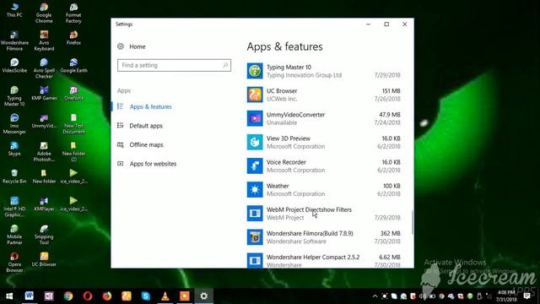The width and height of the screenshot is (540, 304).
Task: Open VLC media player from taskbar
Action: point(165,296)
